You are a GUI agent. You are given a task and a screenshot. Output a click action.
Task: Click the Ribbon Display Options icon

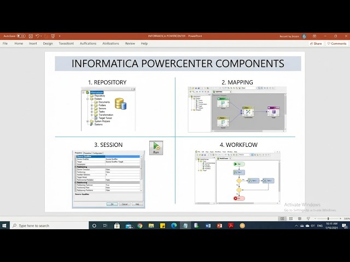pyautogui.click(x=314, y=36)
